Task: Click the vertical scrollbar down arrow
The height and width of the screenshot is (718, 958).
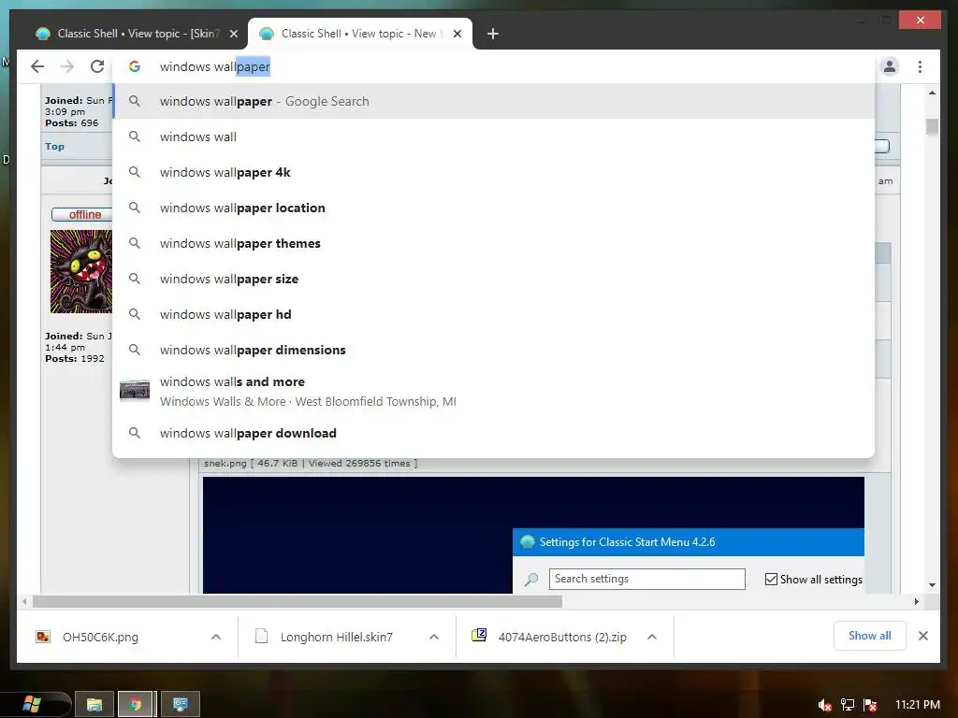Action: [932, 585]
